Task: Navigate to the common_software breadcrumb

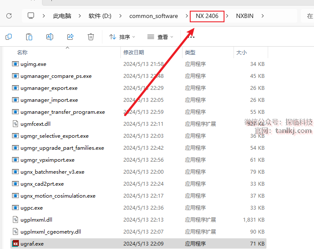Action: point(153,16)
